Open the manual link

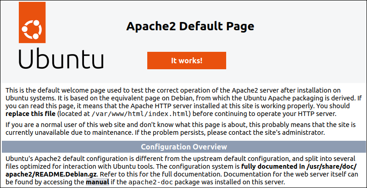pos(97,182)
